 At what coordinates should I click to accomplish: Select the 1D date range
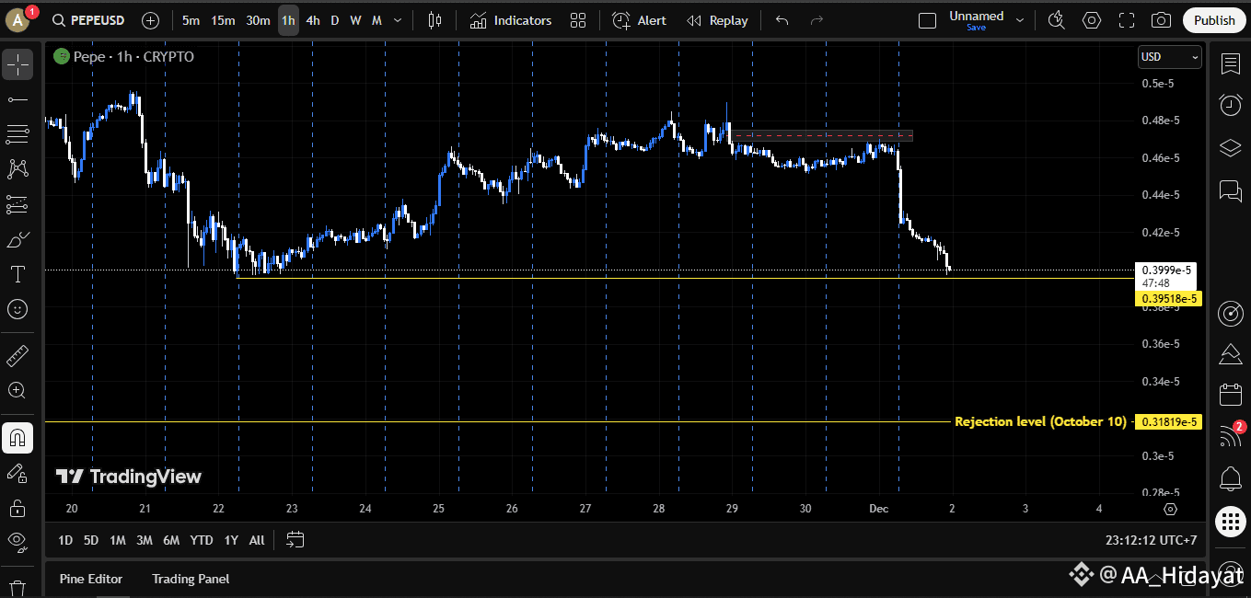coord(65,540)
